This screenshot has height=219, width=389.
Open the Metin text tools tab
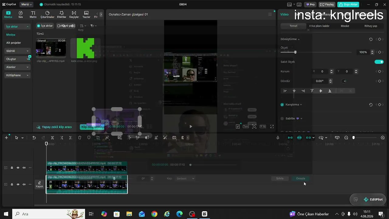point(33,15)
